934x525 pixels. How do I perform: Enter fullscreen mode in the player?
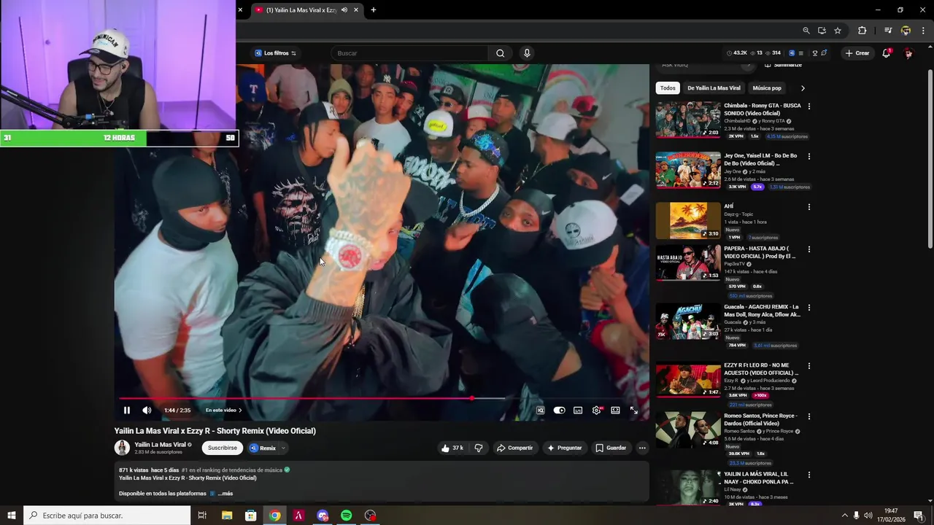[x=633, y=410]
